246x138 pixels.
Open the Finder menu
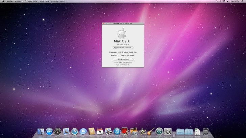(10, 1)
